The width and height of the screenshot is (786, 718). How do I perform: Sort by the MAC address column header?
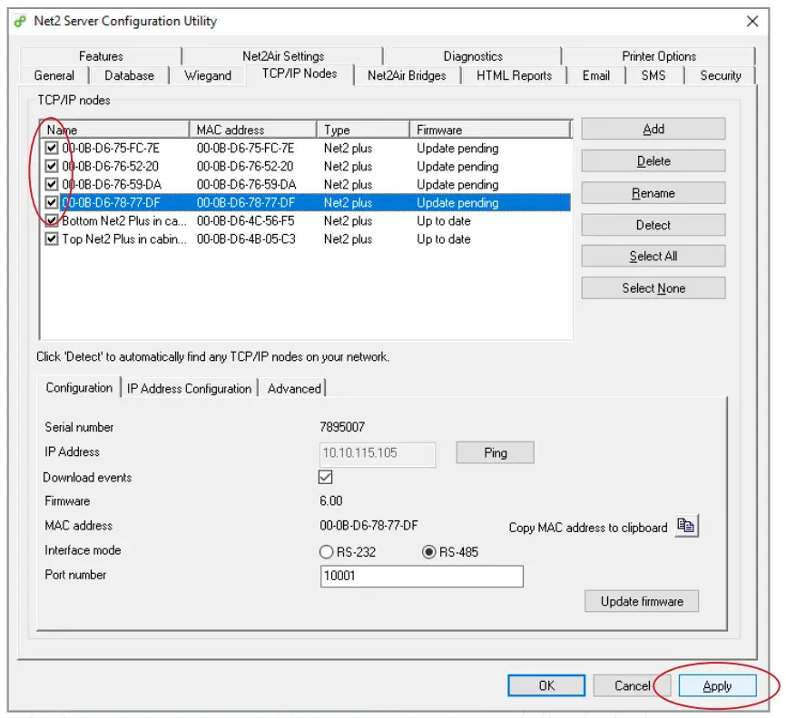(253, 130)
